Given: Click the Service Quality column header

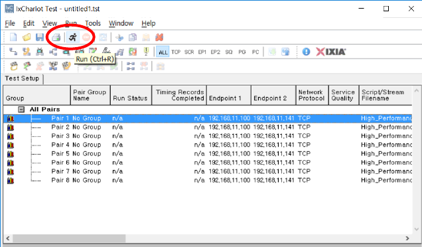Looking at the screenshot, I should (x=344, y=96).
